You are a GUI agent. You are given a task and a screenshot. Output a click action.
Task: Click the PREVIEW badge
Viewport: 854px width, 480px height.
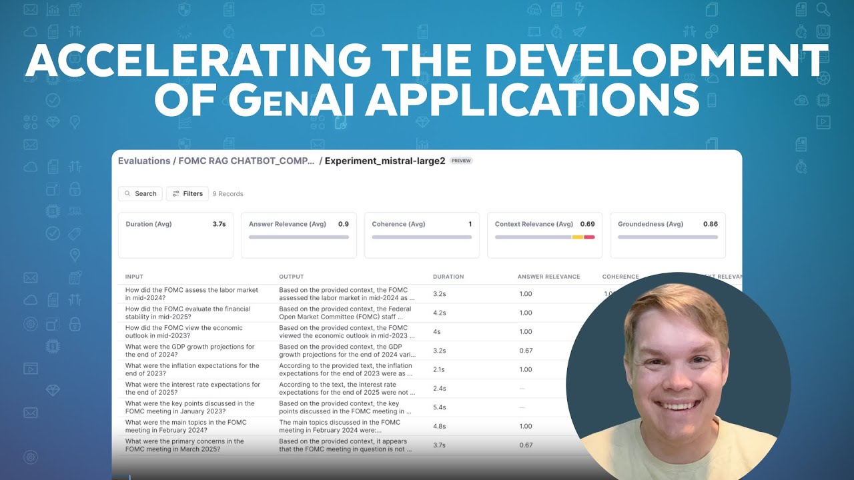point(461,161)
